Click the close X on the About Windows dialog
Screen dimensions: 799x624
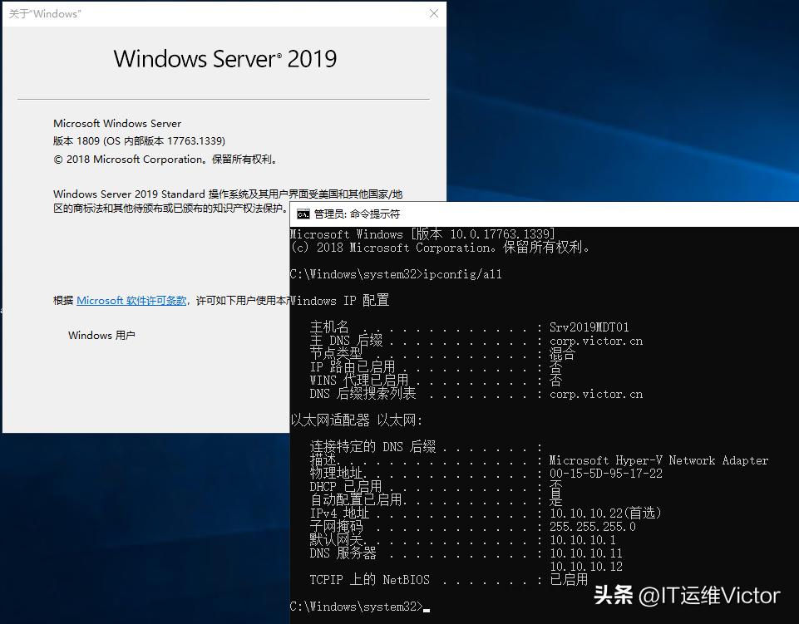click(434, 13)
